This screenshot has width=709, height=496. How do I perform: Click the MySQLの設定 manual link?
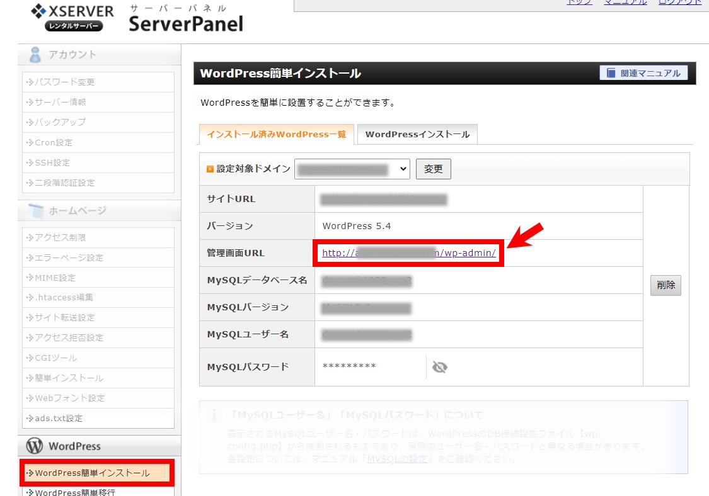pos(398,459)
